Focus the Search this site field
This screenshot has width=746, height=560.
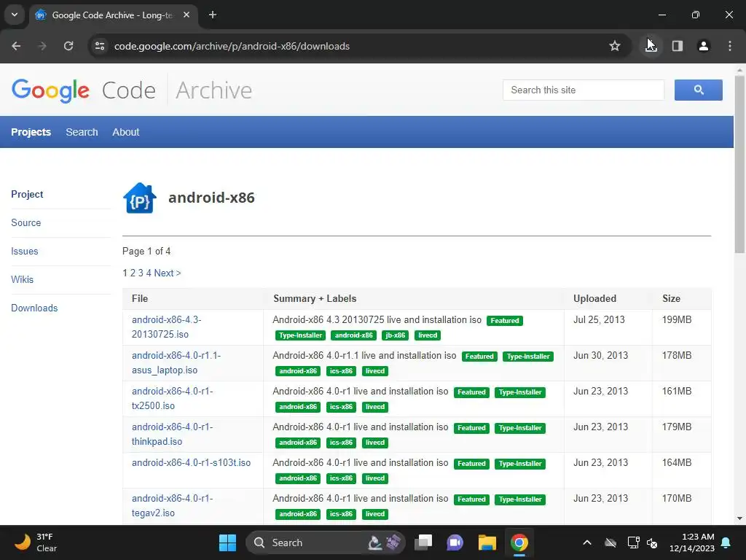click(x=584, y=90)
